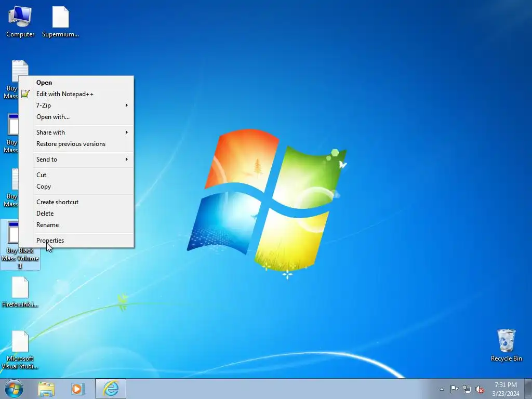Choose Delete from context menu
This screenshot has height=399, width=532.
(76, 214)
